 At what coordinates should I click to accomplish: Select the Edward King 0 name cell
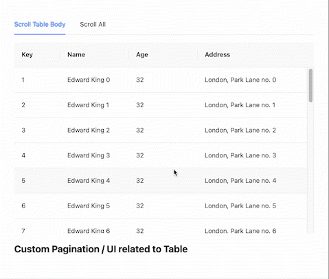pos(89,80)
